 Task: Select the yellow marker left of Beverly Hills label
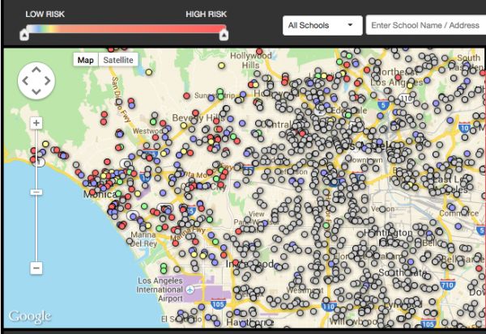(184, 125)
